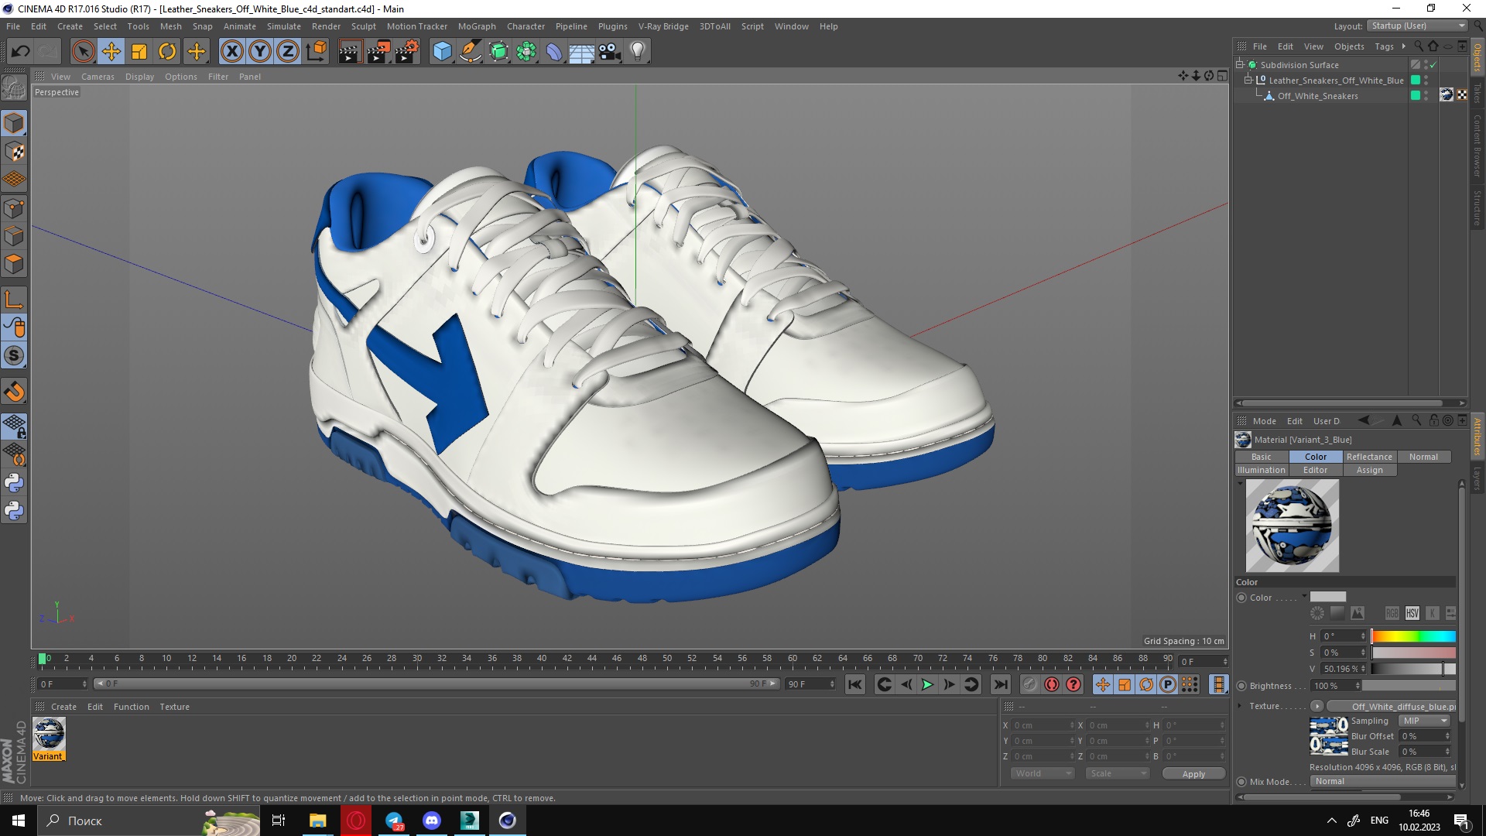The width and height of the screenshot is (1486, 836).
Task: Toggle Leather_Sneakers_Off_White_Blue green layer dot
Action: (x=1416, y=81)
